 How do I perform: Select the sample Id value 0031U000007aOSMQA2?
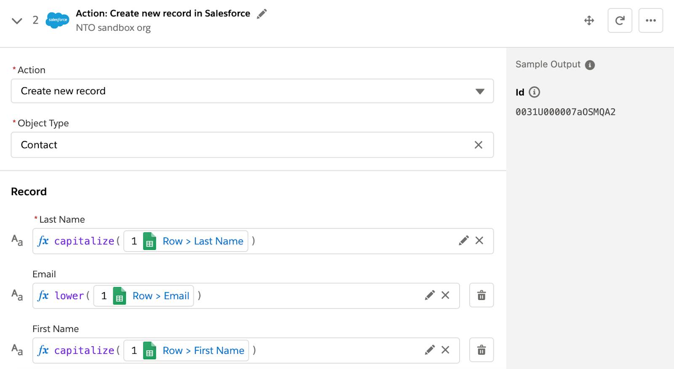coord(565,112)
